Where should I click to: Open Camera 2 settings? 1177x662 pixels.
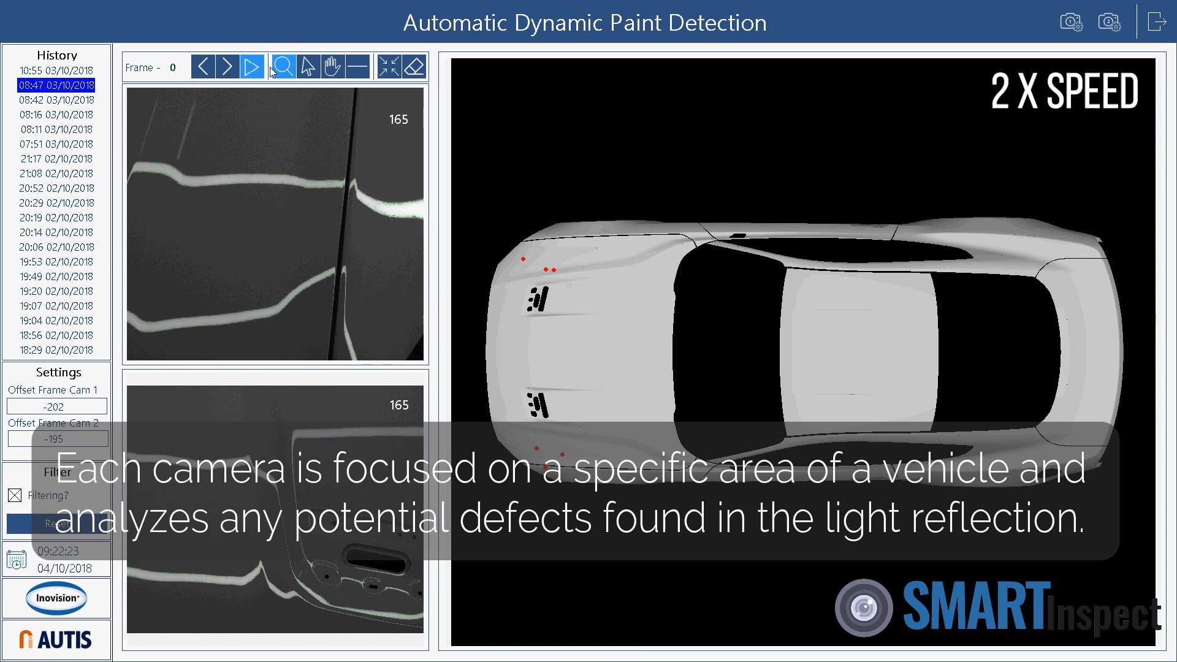tap(1110, 21)
